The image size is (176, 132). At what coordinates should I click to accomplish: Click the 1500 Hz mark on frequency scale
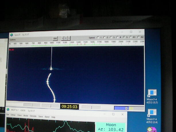click(85, 43)
